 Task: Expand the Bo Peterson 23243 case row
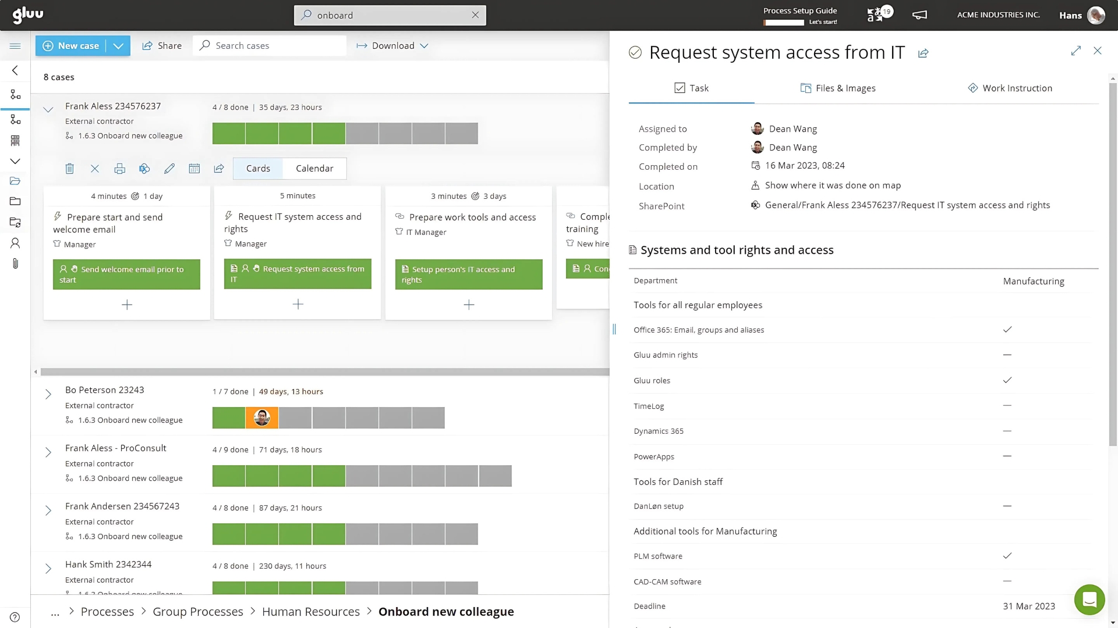pos(48,394)
